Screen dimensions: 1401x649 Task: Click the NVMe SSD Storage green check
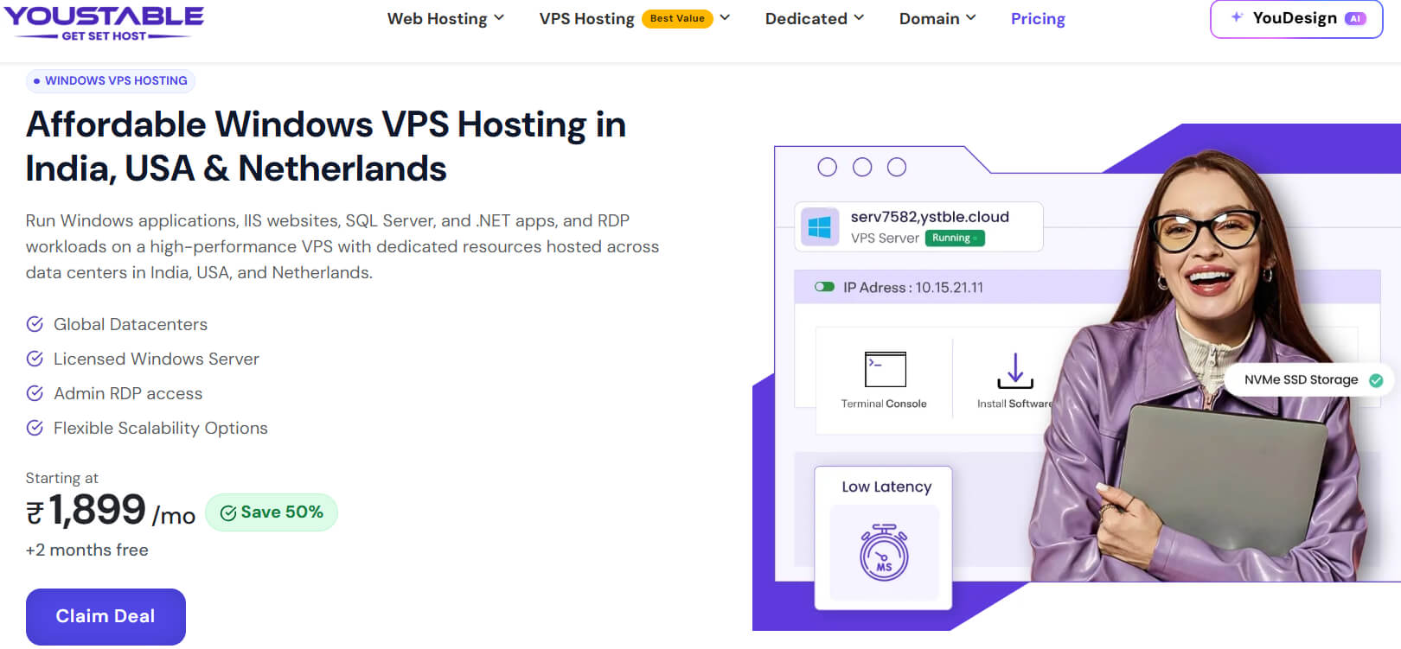(x=1376, y=380)
